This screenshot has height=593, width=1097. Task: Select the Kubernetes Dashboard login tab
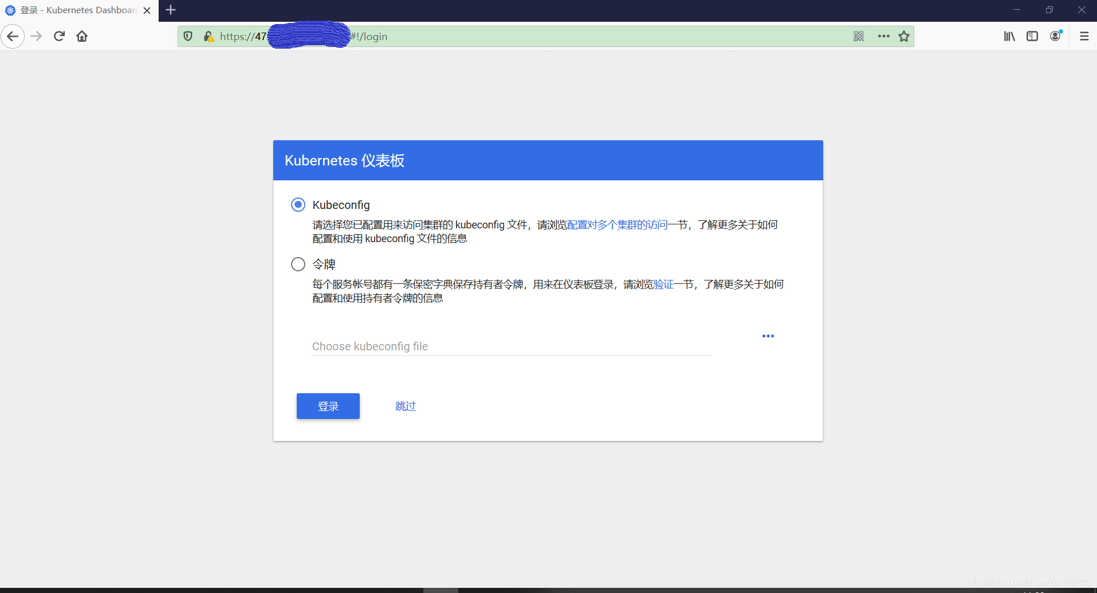pyautogui.click(x=79, y=10)
